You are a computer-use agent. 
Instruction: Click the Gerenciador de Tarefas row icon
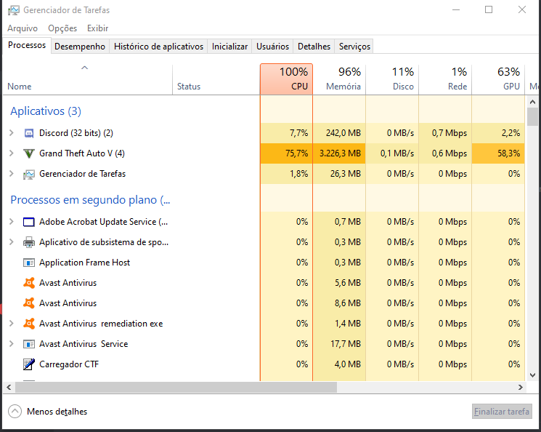(x=29, y=175)
